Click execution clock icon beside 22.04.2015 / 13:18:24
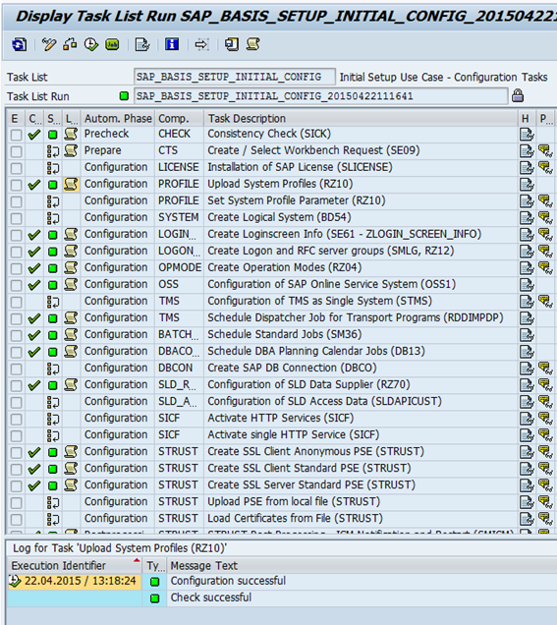The height and width of the screenshot is (625, 557). 15,581
